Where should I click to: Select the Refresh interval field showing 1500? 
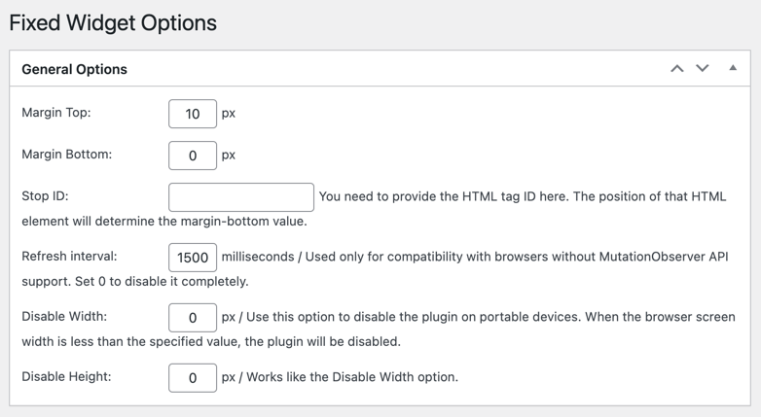(193, 258)
